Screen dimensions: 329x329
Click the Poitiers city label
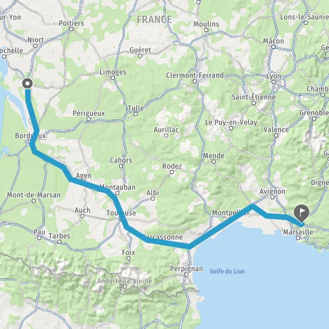(x=71, y=23)
